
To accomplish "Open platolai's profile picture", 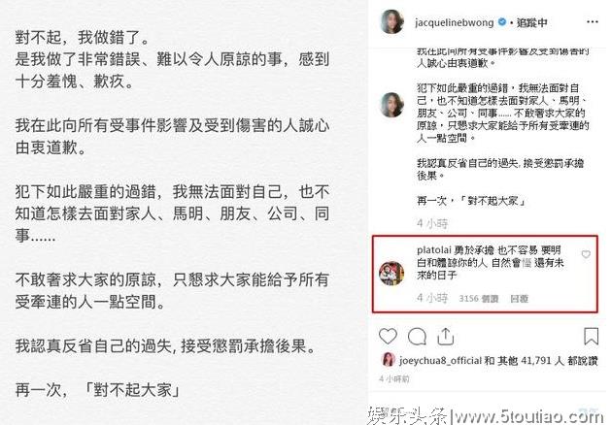I will point(391,274).
